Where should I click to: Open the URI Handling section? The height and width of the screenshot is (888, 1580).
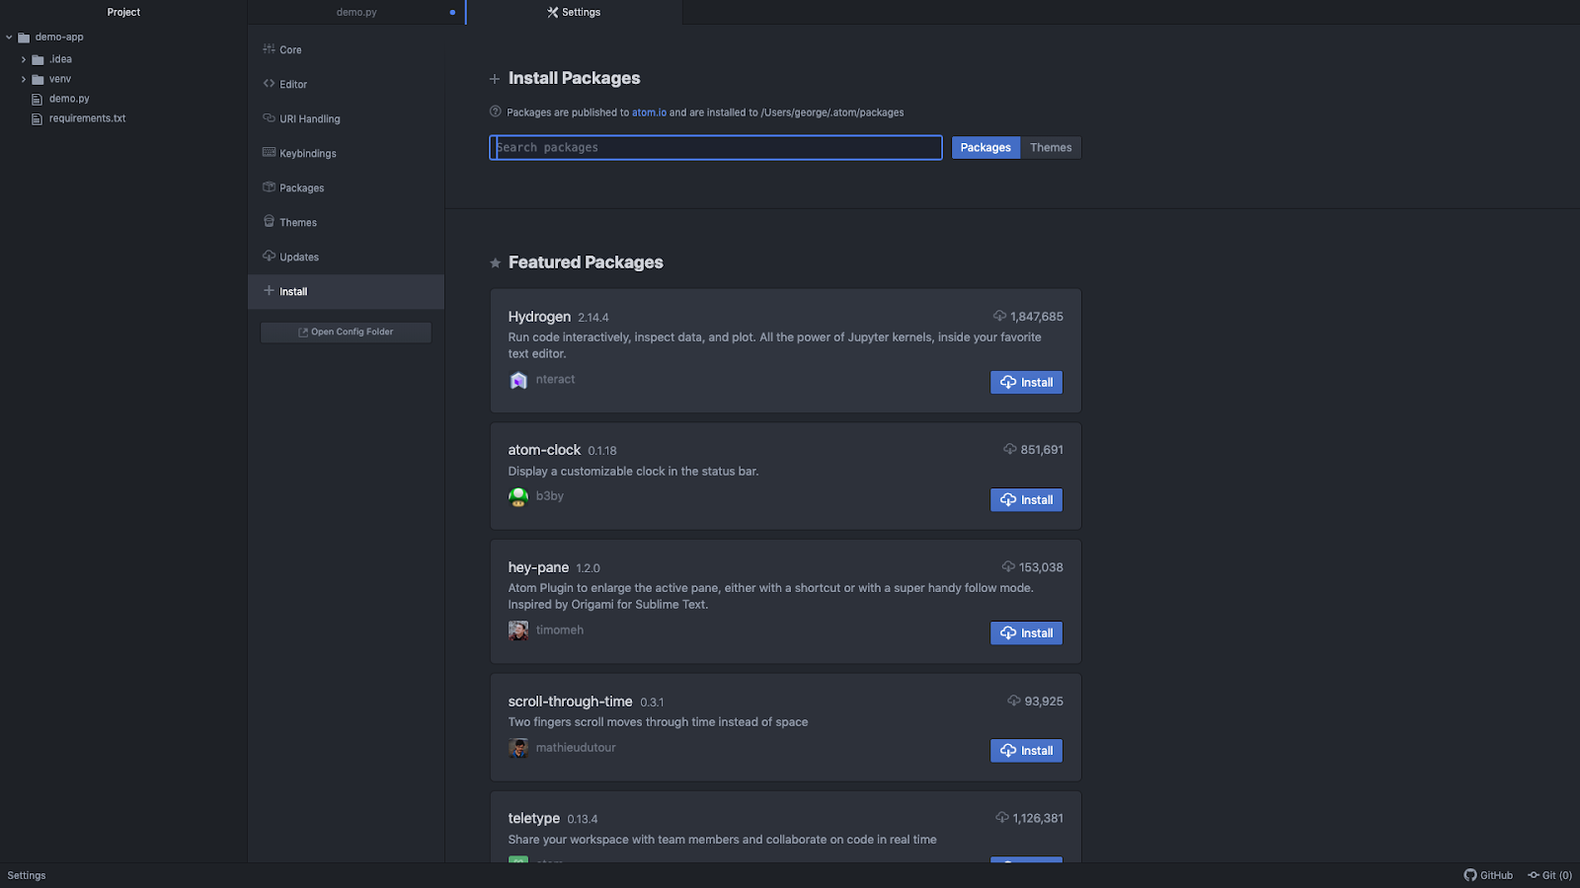(x=346, y=118)
